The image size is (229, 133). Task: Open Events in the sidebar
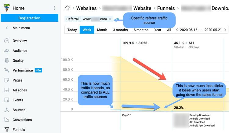click(18, 100)
